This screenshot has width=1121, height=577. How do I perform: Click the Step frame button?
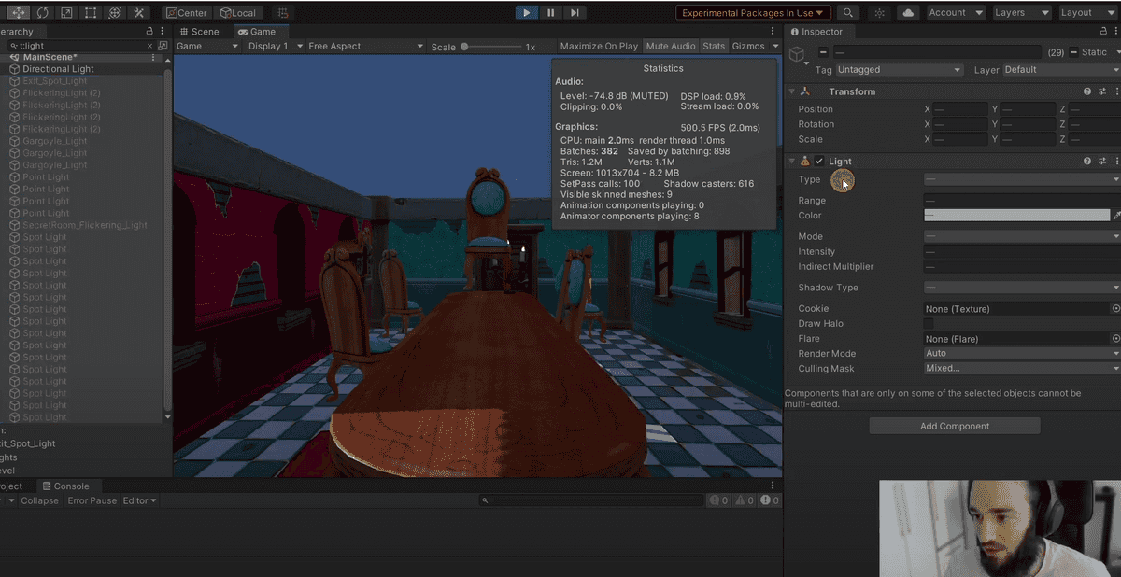(575, 13)
